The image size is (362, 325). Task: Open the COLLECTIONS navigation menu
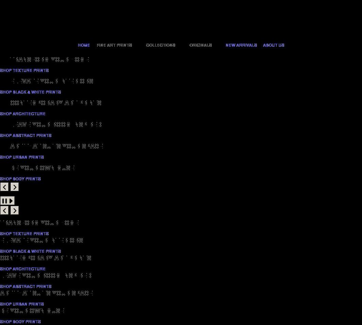[161, 45]
